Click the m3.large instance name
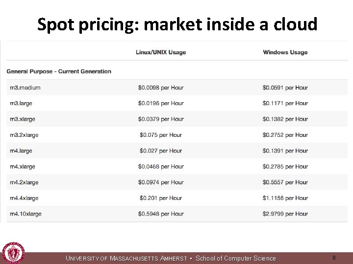353x264 pixels. (x=22, y=103)
